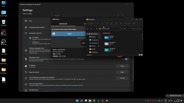Click the File Explorer vertical scrollbar
The image size is (184, 103).
[142, 36]
